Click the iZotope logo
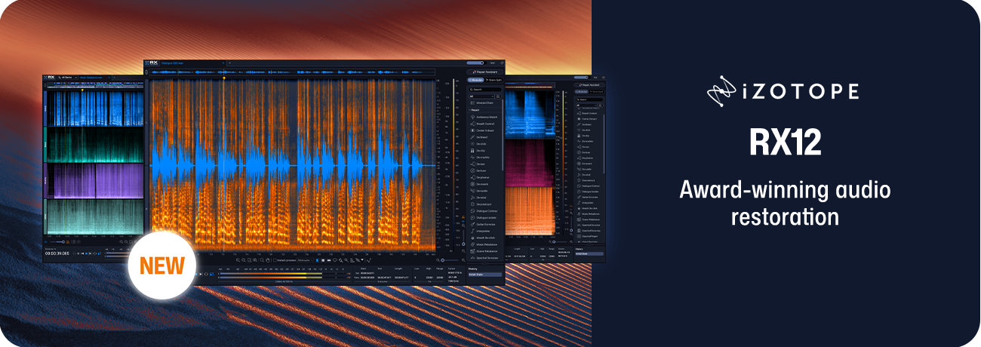Viewport: 981px width, 347px height. pos(784,91)
